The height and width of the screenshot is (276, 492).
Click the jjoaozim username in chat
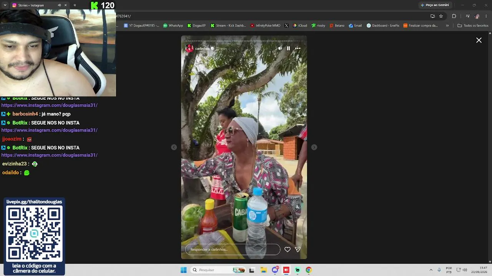(x=12, y=139)
